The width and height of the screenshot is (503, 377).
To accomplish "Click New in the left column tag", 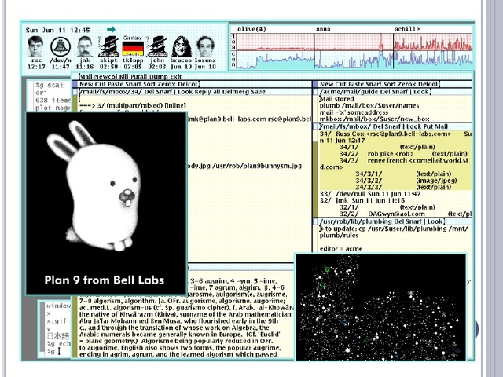I will [x=86, y=84].
